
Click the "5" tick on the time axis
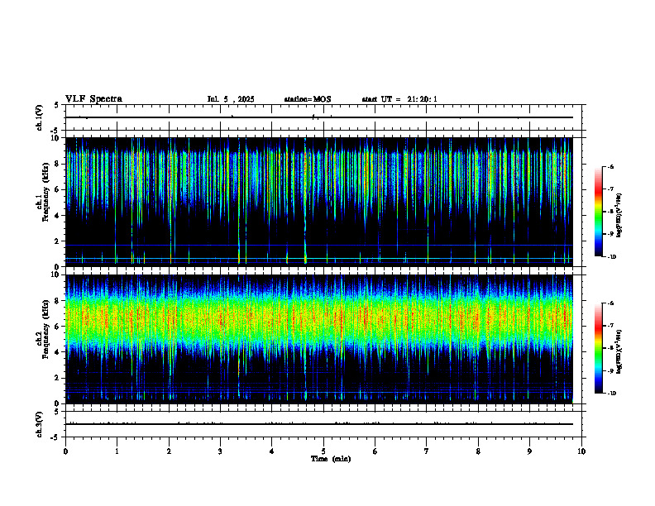(323, 451)
